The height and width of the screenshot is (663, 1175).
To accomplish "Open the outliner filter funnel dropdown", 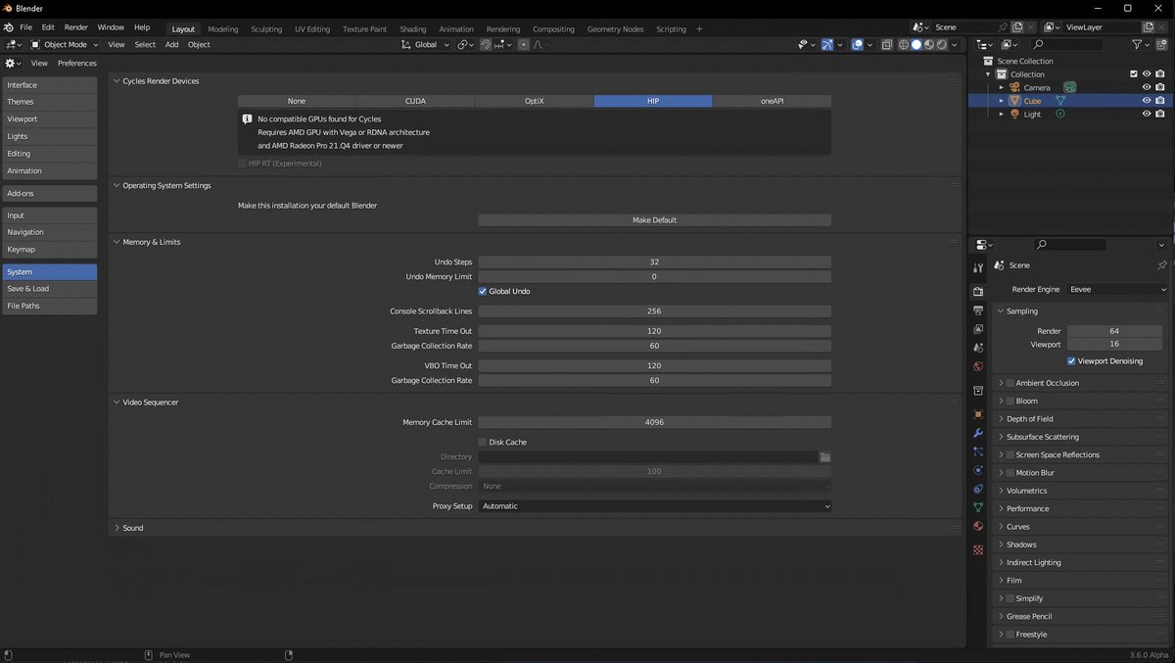I will pos(1141,45).
